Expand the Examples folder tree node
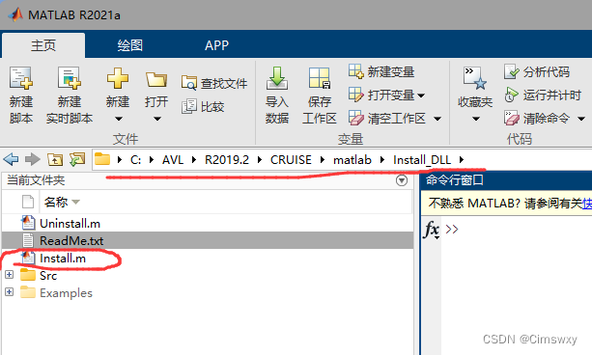Image resolution: width=592 pixels, height=355 pixels. coord(9,291)
